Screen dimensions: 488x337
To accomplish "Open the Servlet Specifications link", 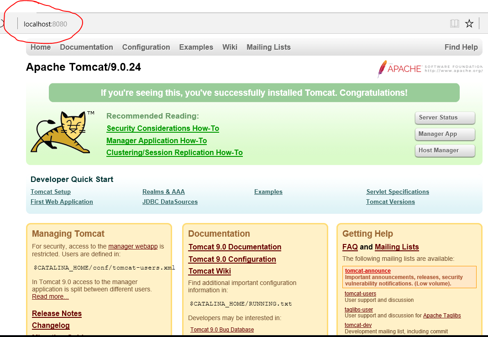I will click(x=398, y=192).
